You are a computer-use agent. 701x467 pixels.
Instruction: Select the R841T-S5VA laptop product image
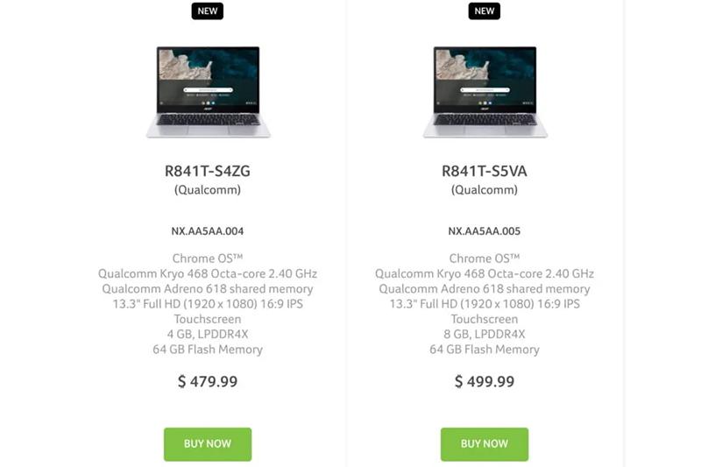(485, 91)
